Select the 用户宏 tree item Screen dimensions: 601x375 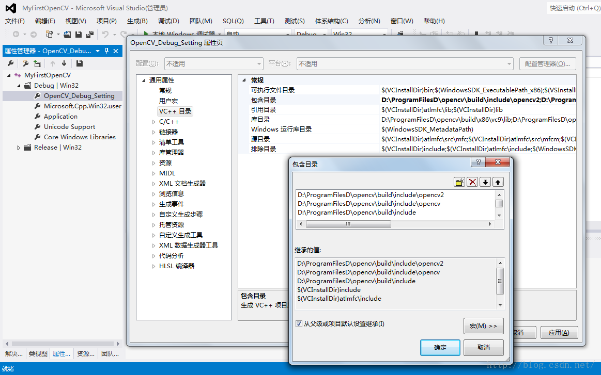168,101
